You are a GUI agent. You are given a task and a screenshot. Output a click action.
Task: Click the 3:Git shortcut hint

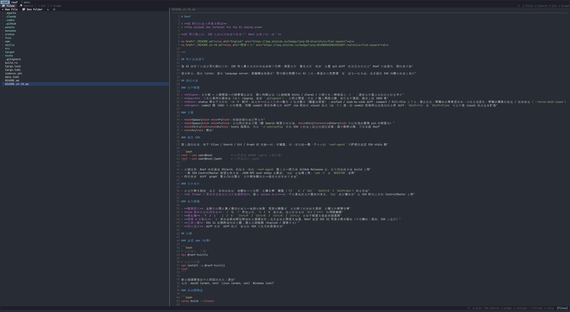click(x=553, y=6)
